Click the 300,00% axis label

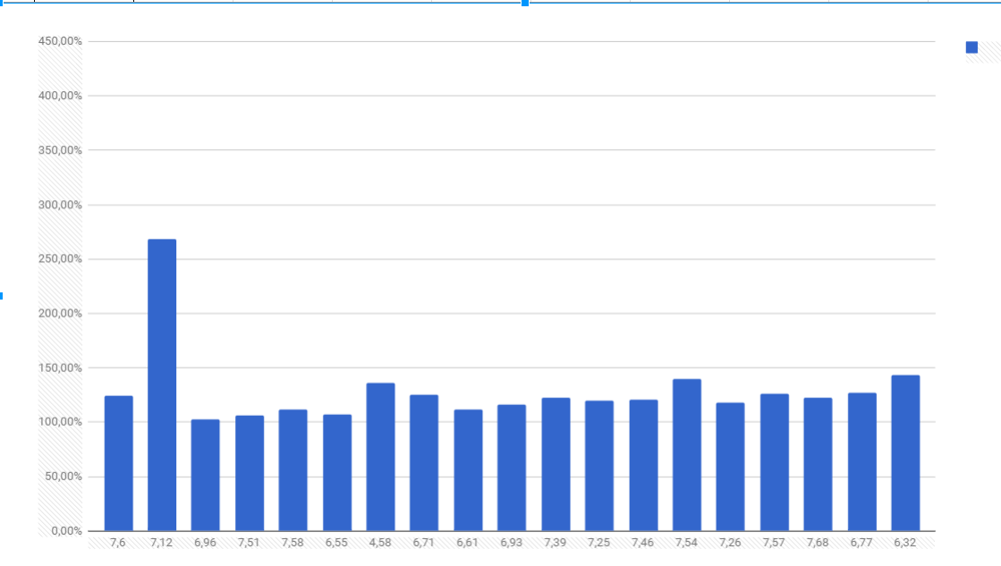pyautogui.click(x=60, y=205)
